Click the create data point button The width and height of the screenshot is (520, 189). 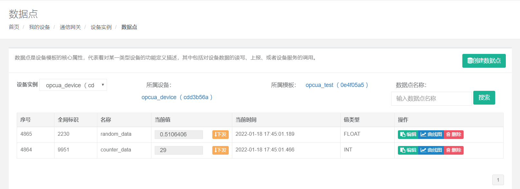(484, 61)
